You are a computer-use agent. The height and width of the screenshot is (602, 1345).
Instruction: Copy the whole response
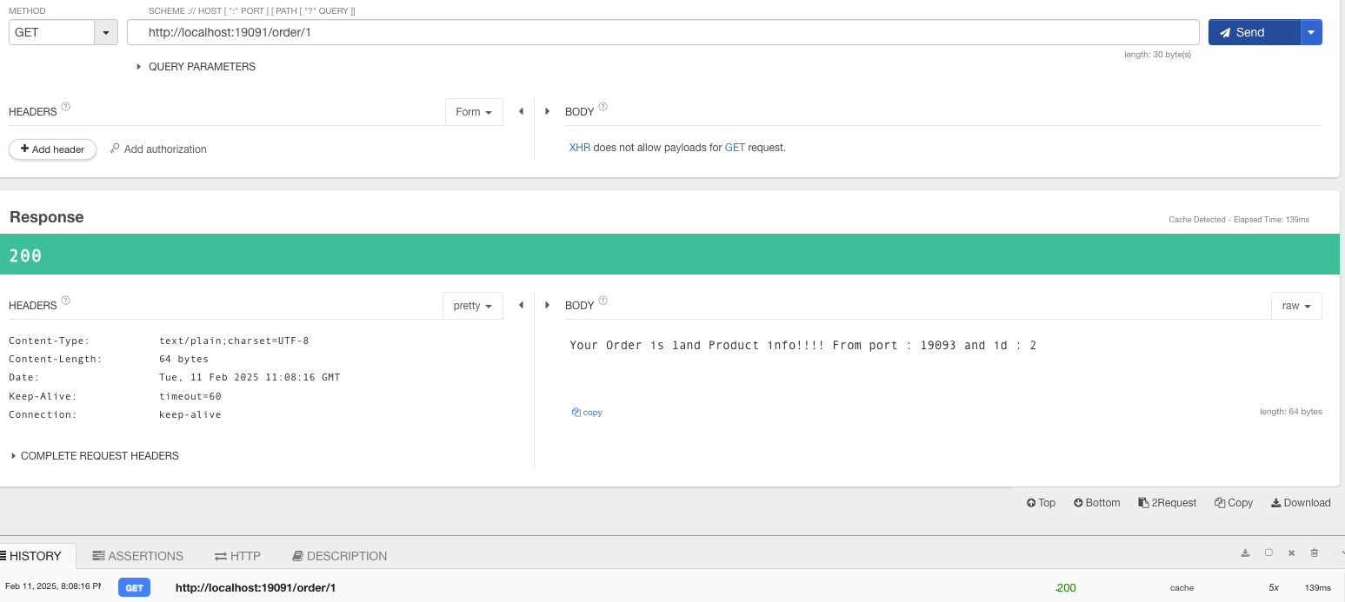click(1234, 503)
